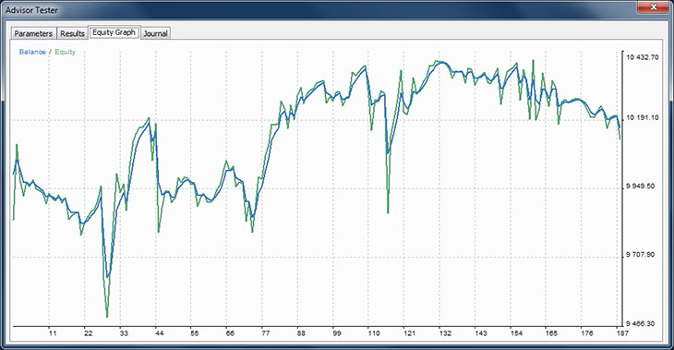This screenshot has height=350, width=674.
Task: Select trade marker 132 on the axis
Action: [x=445, y=333]
